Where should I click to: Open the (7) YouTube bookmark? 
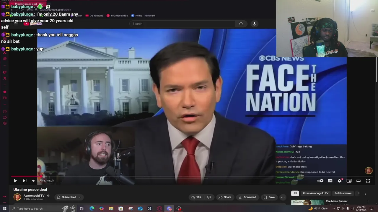[x=94, y=16]
